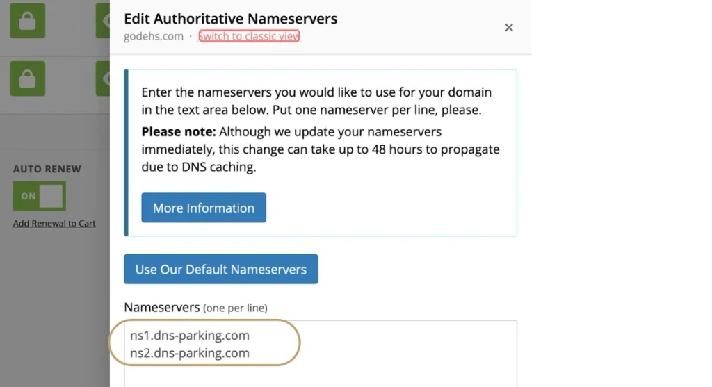Click the Edit Authoritative Nameservers title
The image size is (712, 387).
231,19
